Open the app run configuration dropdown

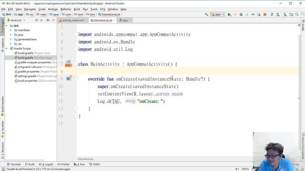217,14
